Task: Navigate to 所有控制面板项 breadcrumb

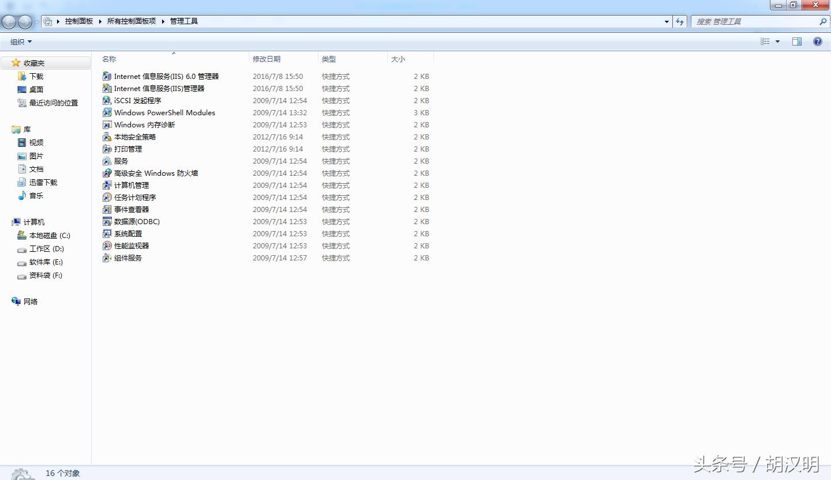Action: click(132, 21)
